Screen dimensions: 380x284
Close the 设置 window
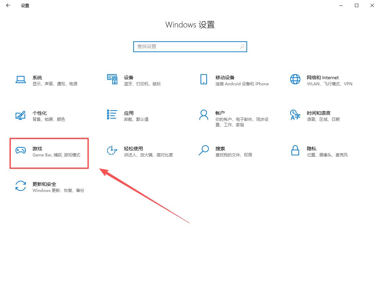click(x=372, y=5)
